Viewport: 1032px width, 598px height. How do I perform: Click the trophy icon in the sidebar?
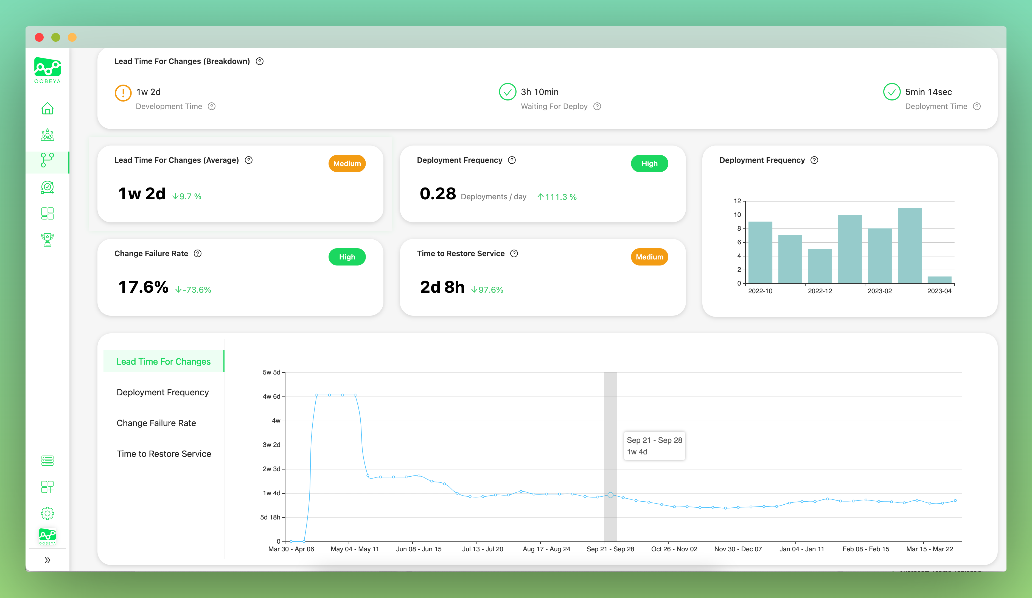pos(47,240)
